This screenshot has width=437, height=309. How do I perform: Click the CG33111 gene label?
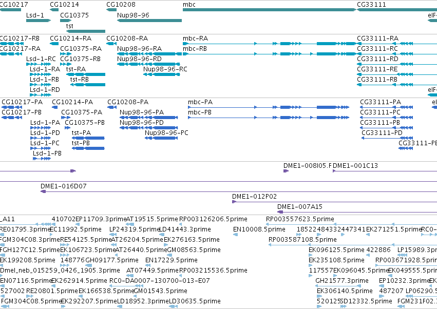(x=371, y=5)
